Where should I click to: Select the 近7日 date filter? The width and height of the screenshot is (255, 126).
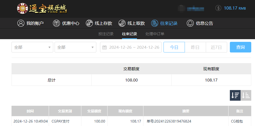[x=216, y=47]
